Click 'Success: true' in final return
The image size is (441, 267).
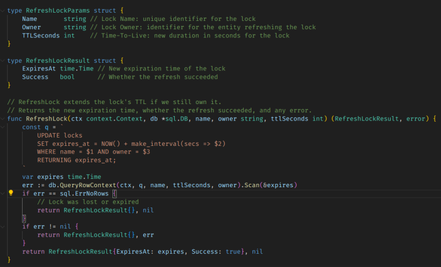[213, 251]
